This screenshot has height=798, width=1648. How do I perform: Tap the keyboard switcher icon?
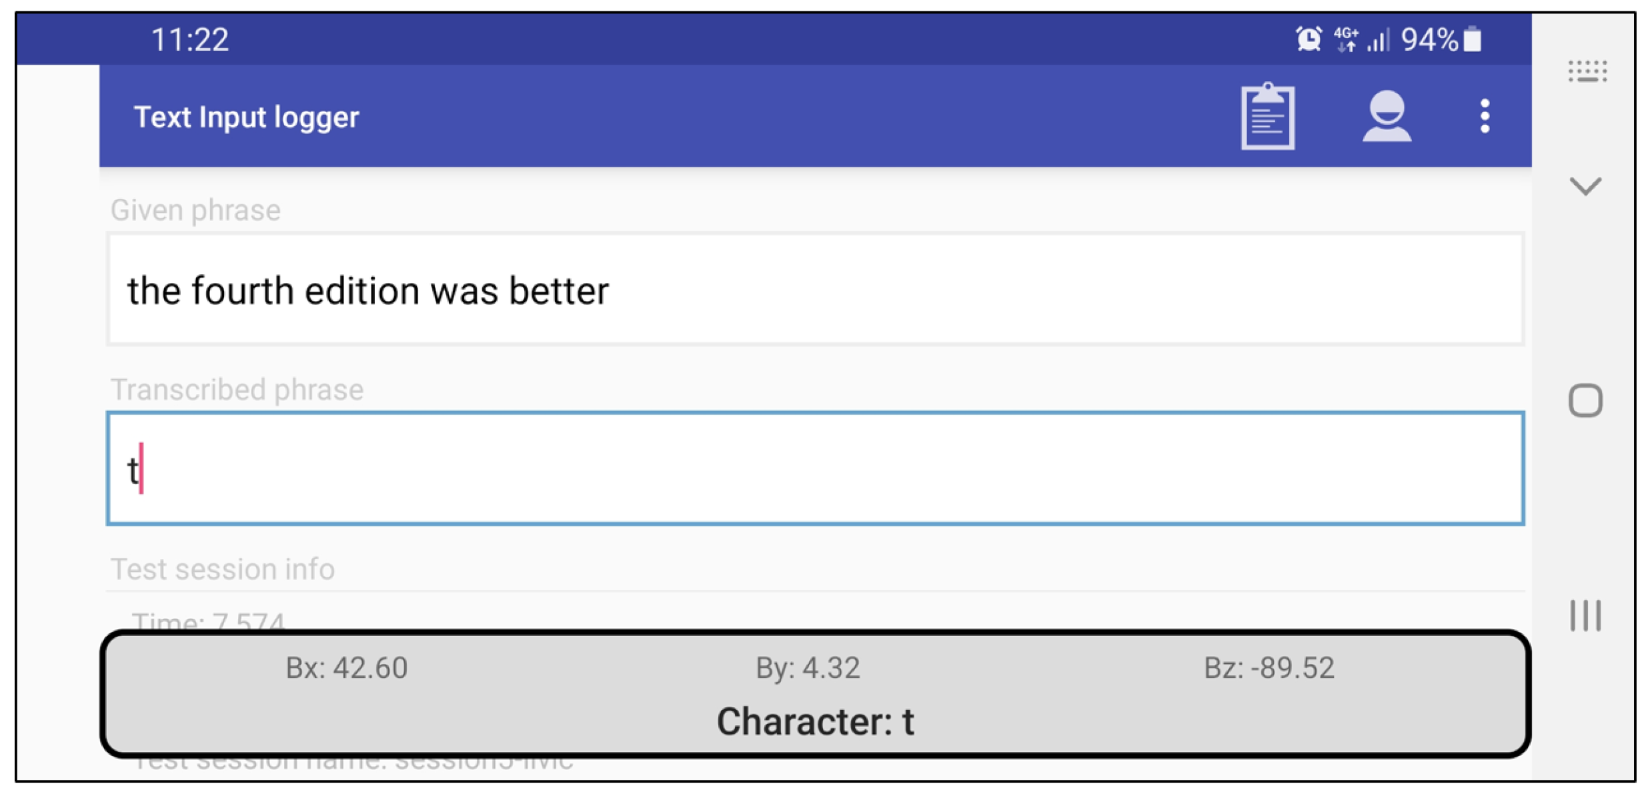tap(1587, 71)
